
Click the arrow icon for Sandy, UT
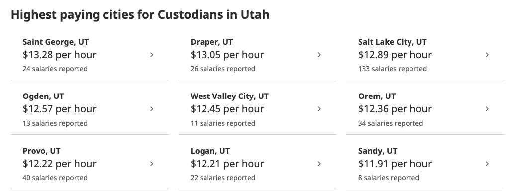pyautogui.click(x=487, y=164)
